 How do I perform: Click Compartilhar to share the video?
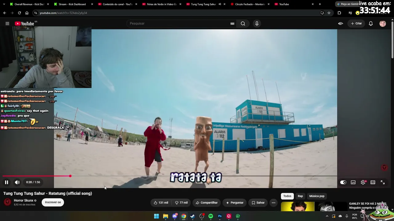pyautogui.click(x=207, y=203)
